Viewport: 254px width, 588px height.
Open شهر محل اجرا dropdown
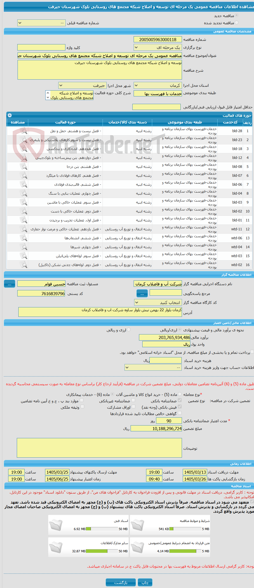tap(82, 85)
